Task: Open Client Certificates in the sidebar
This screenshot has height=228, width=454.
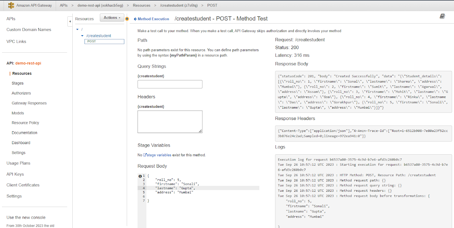Action: point(23,185)
